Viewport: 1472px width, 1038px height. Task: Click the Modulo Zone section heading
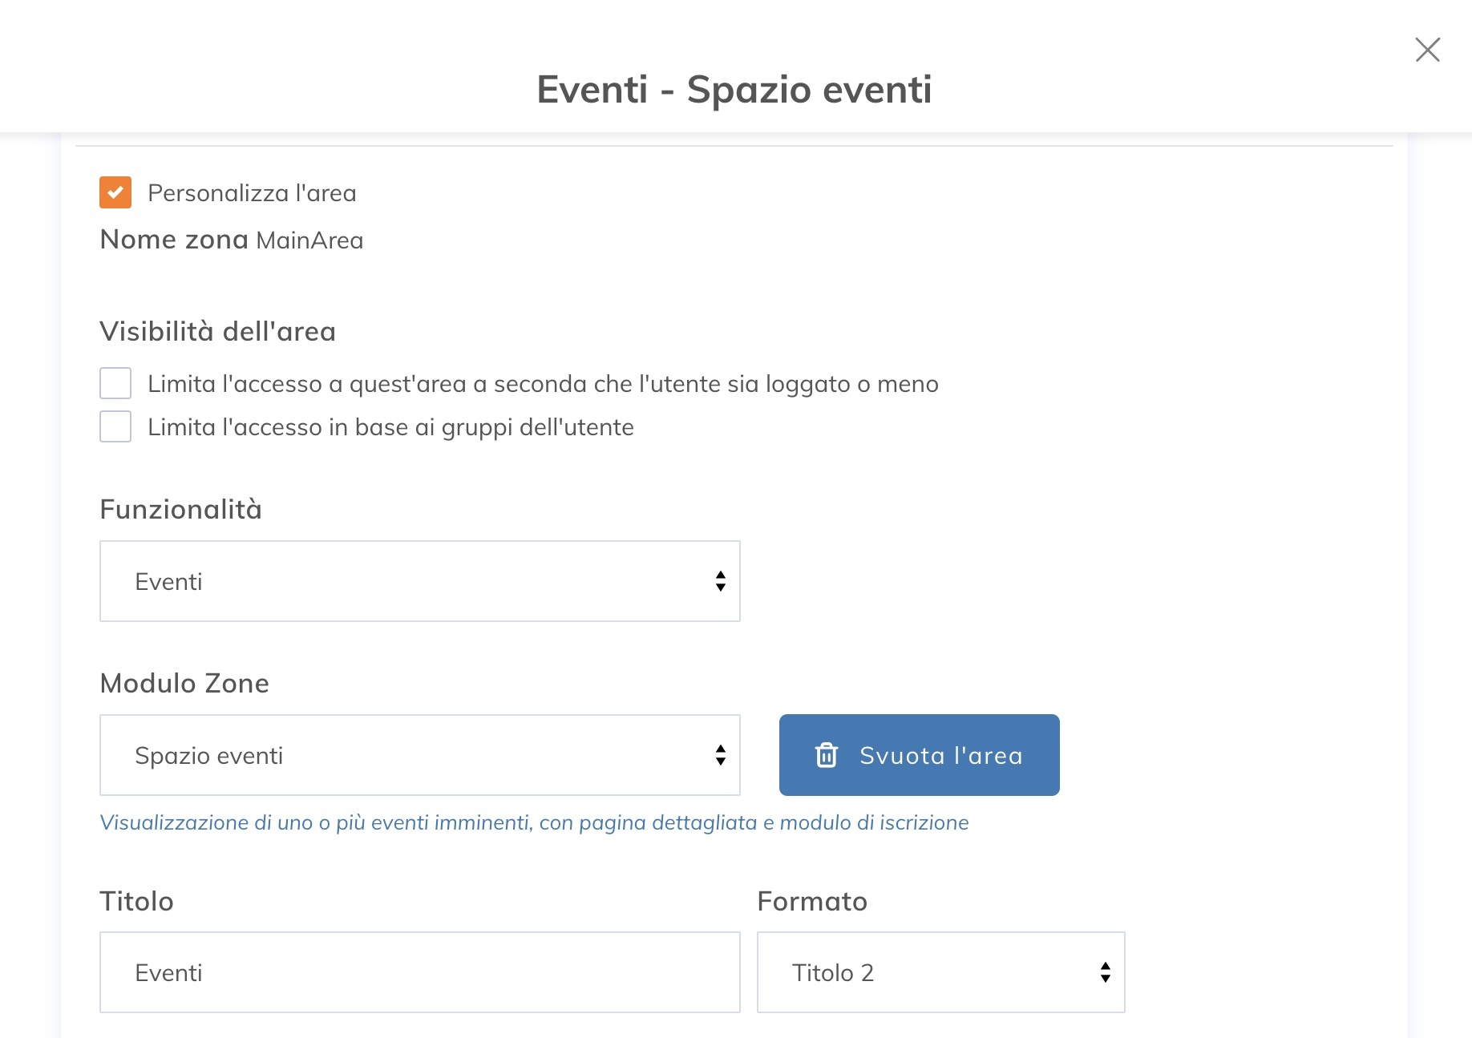[x=184, y=683]
